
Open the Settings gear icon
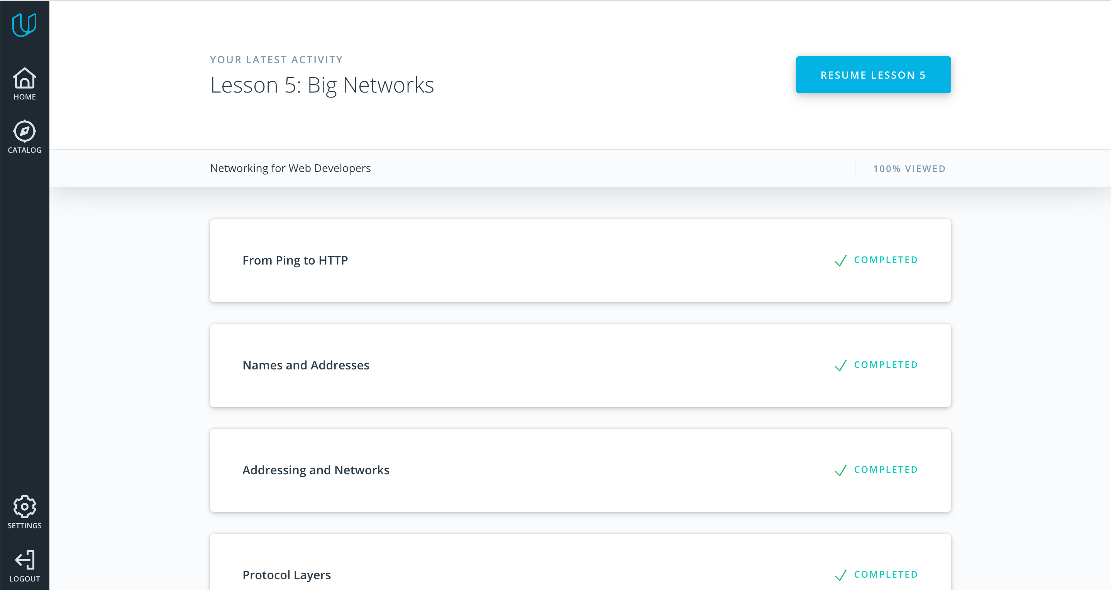point(25,506)
